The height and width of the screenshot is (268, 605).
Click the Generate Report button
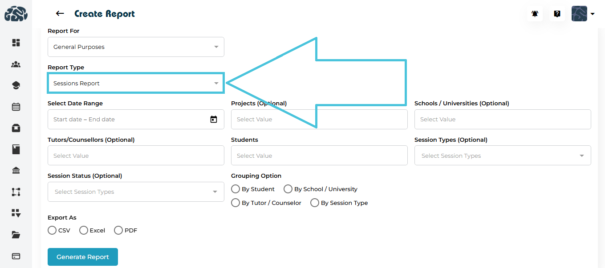coord(83,257)
